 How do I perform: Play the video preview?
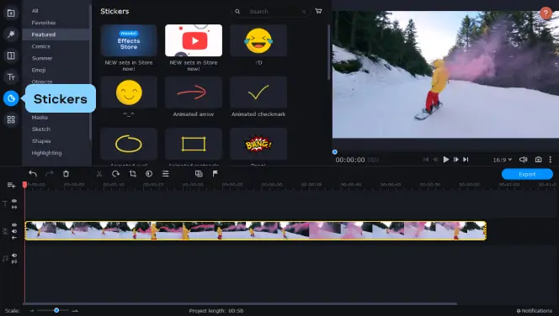[445, 160]
